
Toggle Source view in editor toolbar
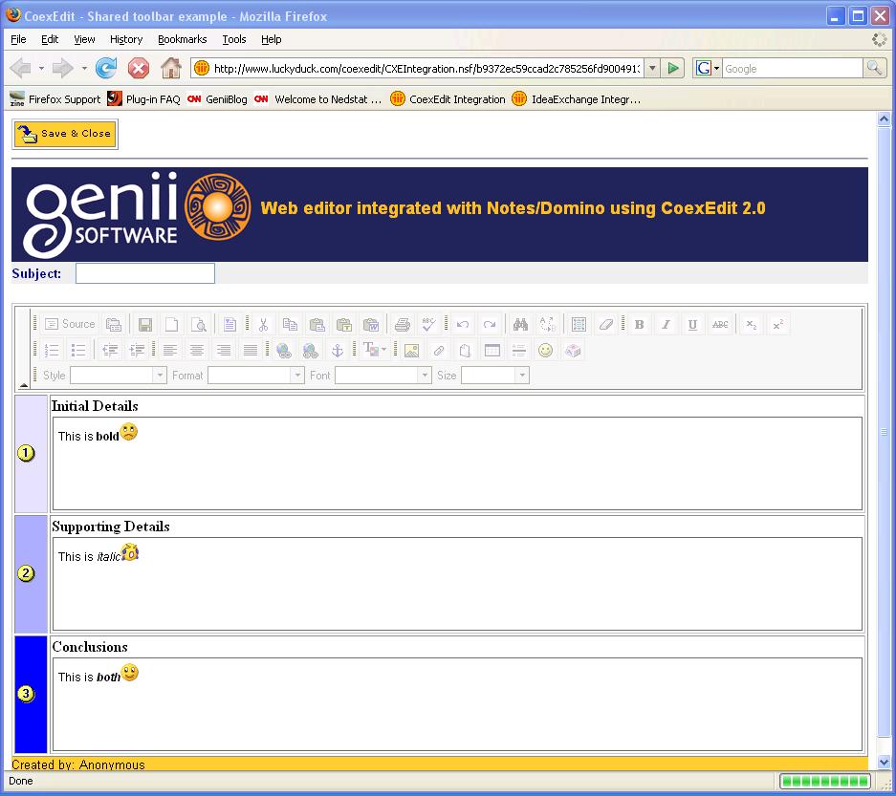click(x=70, y=325)
